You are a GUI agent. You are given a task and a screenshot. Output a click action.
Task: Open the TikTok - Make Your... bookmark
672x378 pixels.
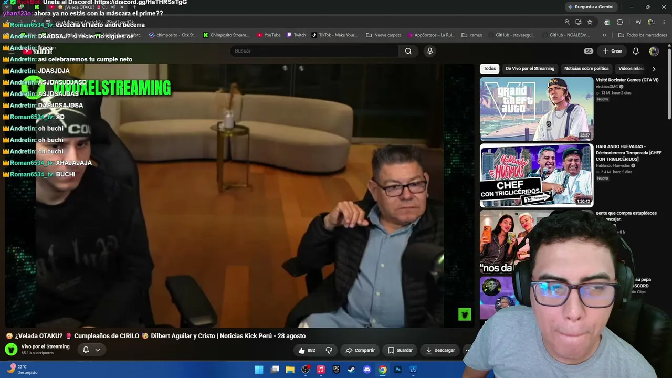(334, 35)
